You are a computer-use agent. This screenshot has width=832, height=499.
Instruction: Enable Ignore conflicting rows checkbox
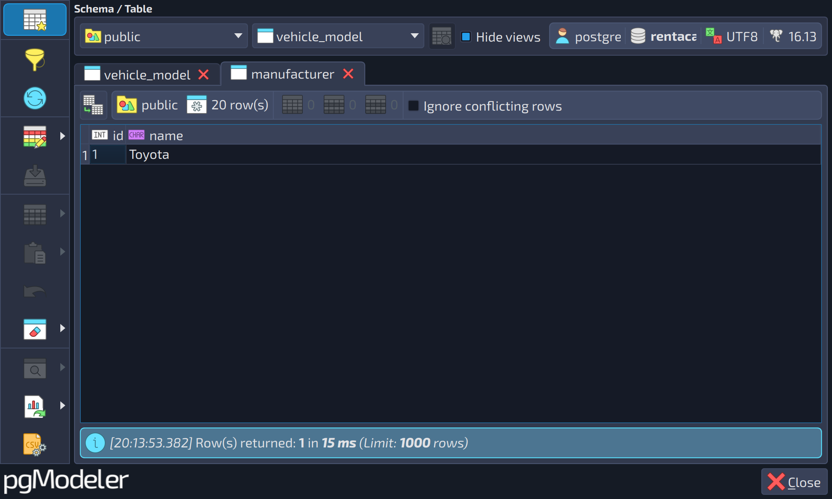click(x=414, y=106)
